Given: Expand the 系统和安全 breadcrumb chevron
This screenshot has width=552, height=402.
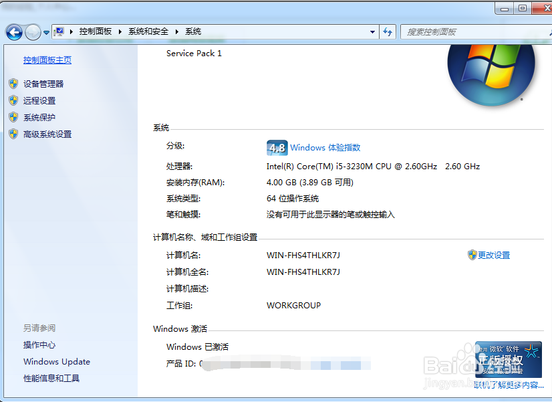Looking at the screenshot, I should pos(176,31).
